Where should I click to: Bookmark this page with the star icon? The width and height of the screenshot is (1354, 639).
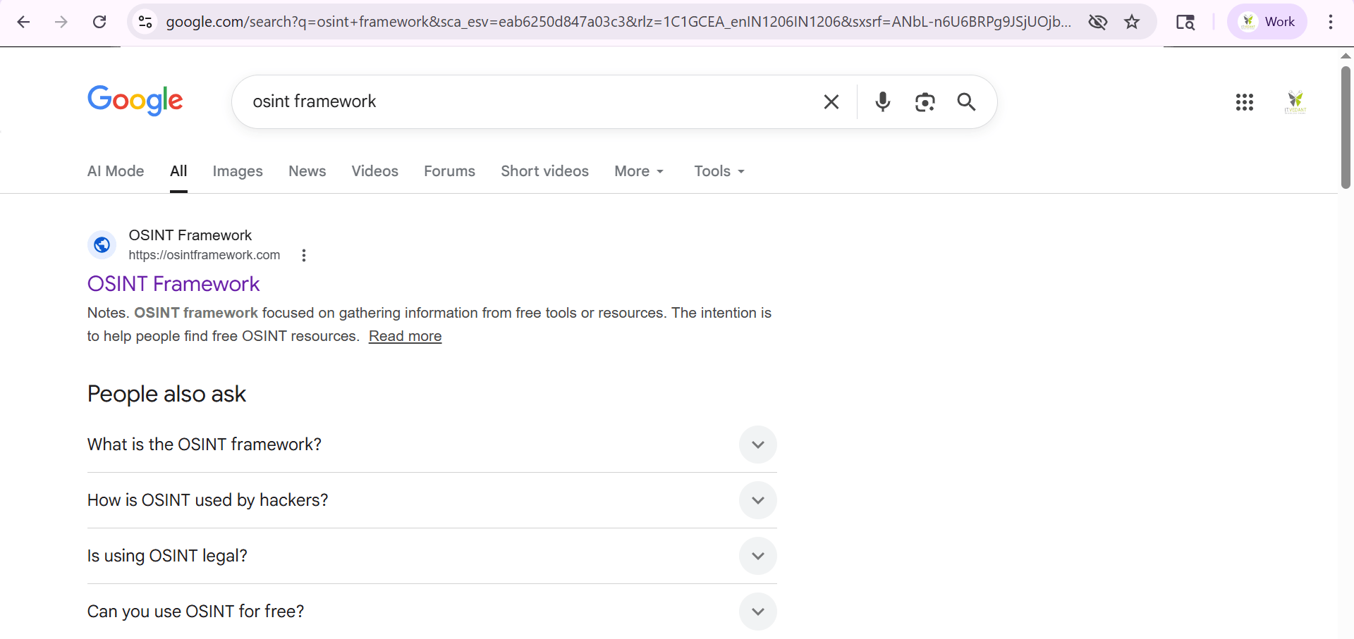click(x=1132, y=22)
